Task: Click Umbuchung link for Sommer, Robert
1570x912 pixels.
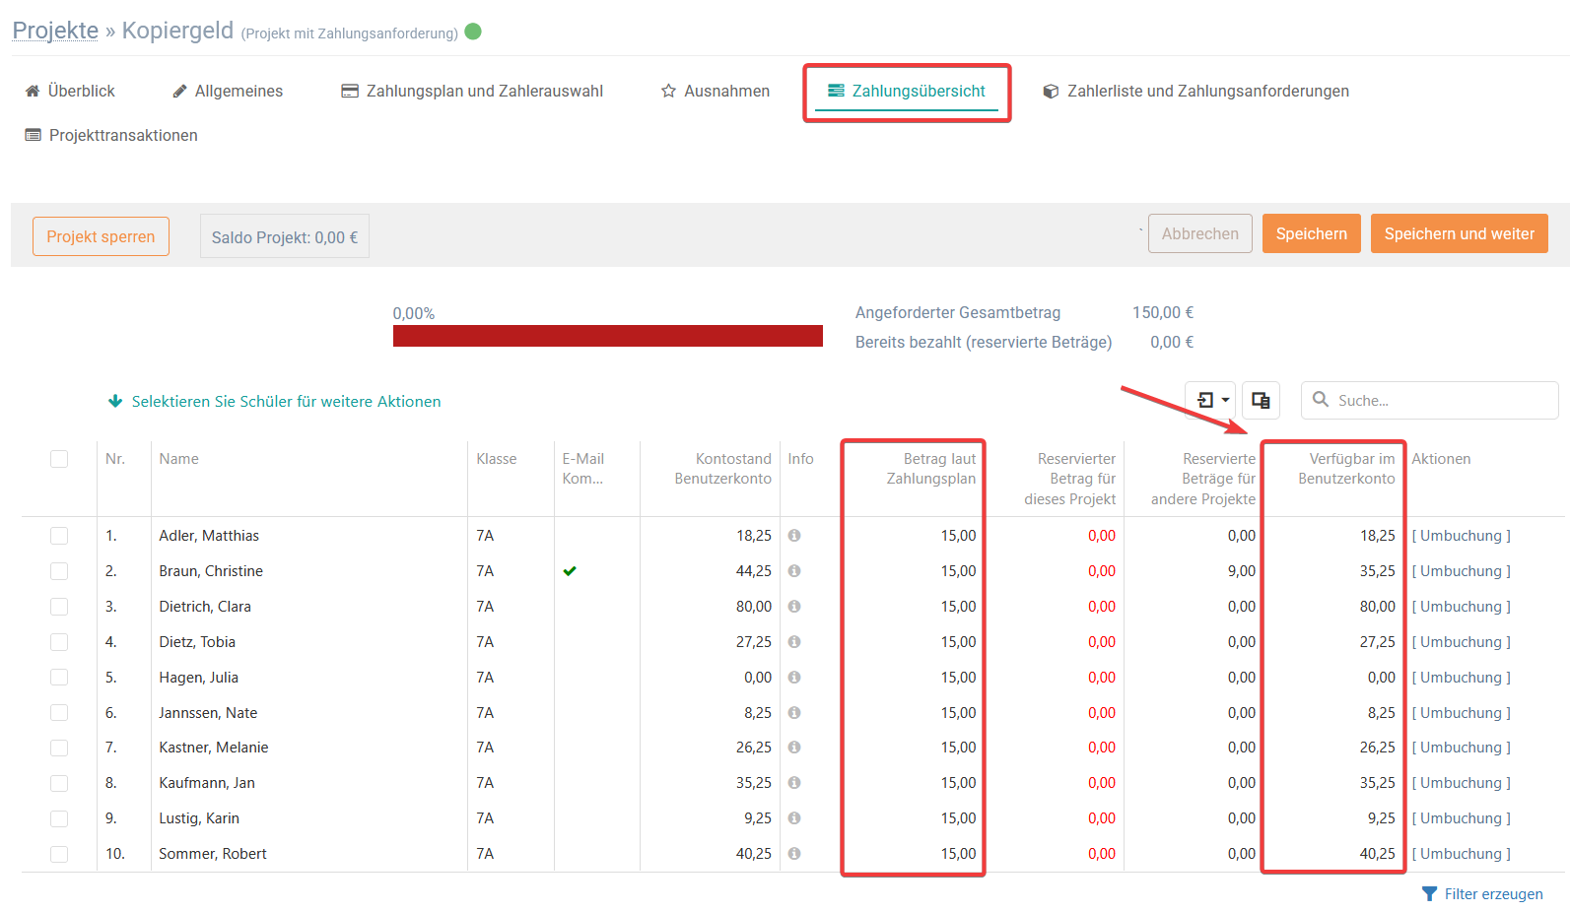Action: click(x=1461, y=854)
